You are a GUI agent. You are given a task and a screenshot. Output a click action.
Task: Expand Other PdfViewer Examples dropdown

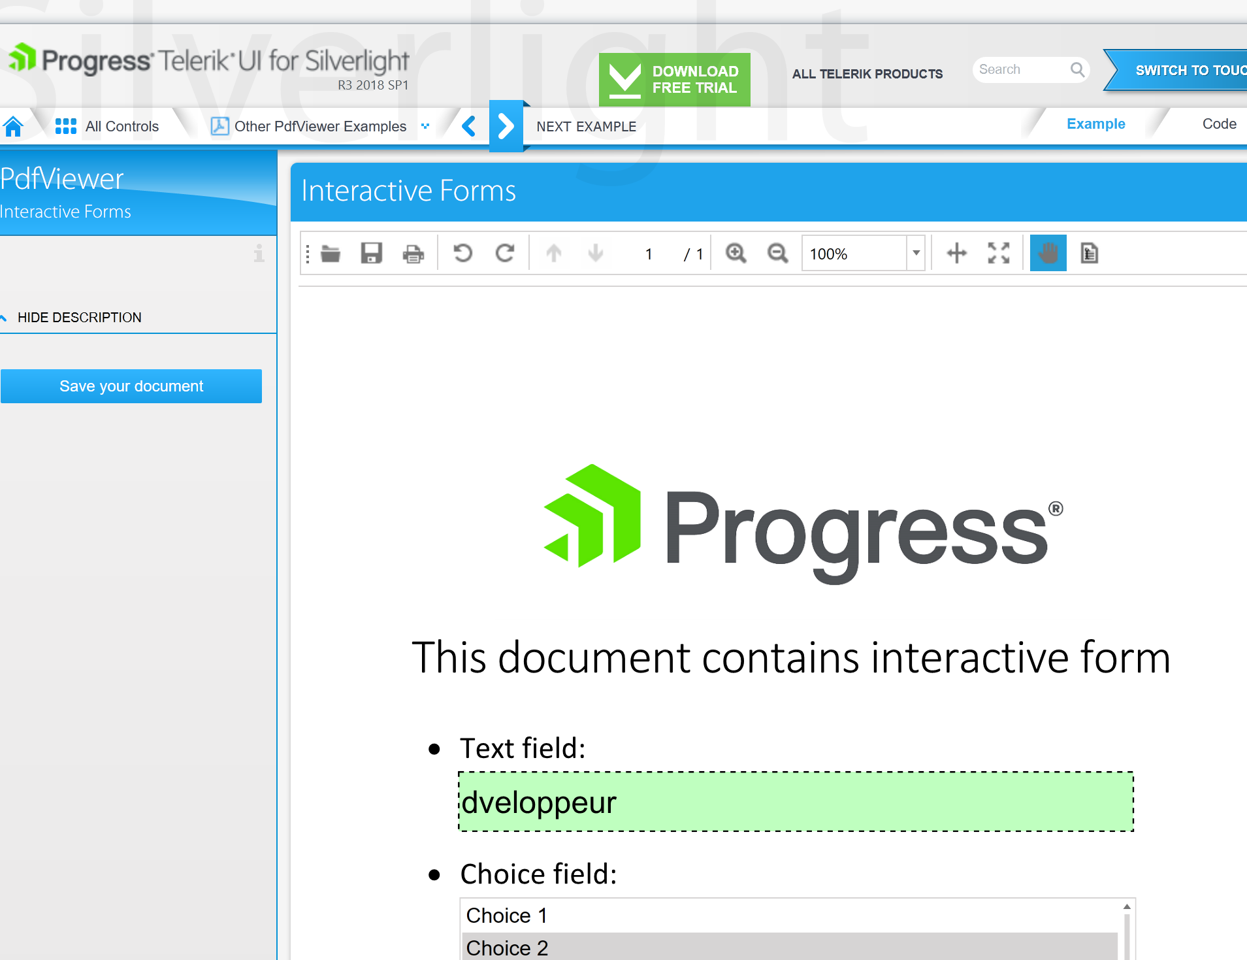click(x=425, y=126)
